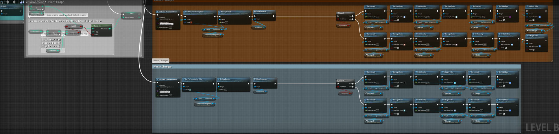Click the environment breadcrumb
This screenshot has width=559, height=134.
coord(35,2)
